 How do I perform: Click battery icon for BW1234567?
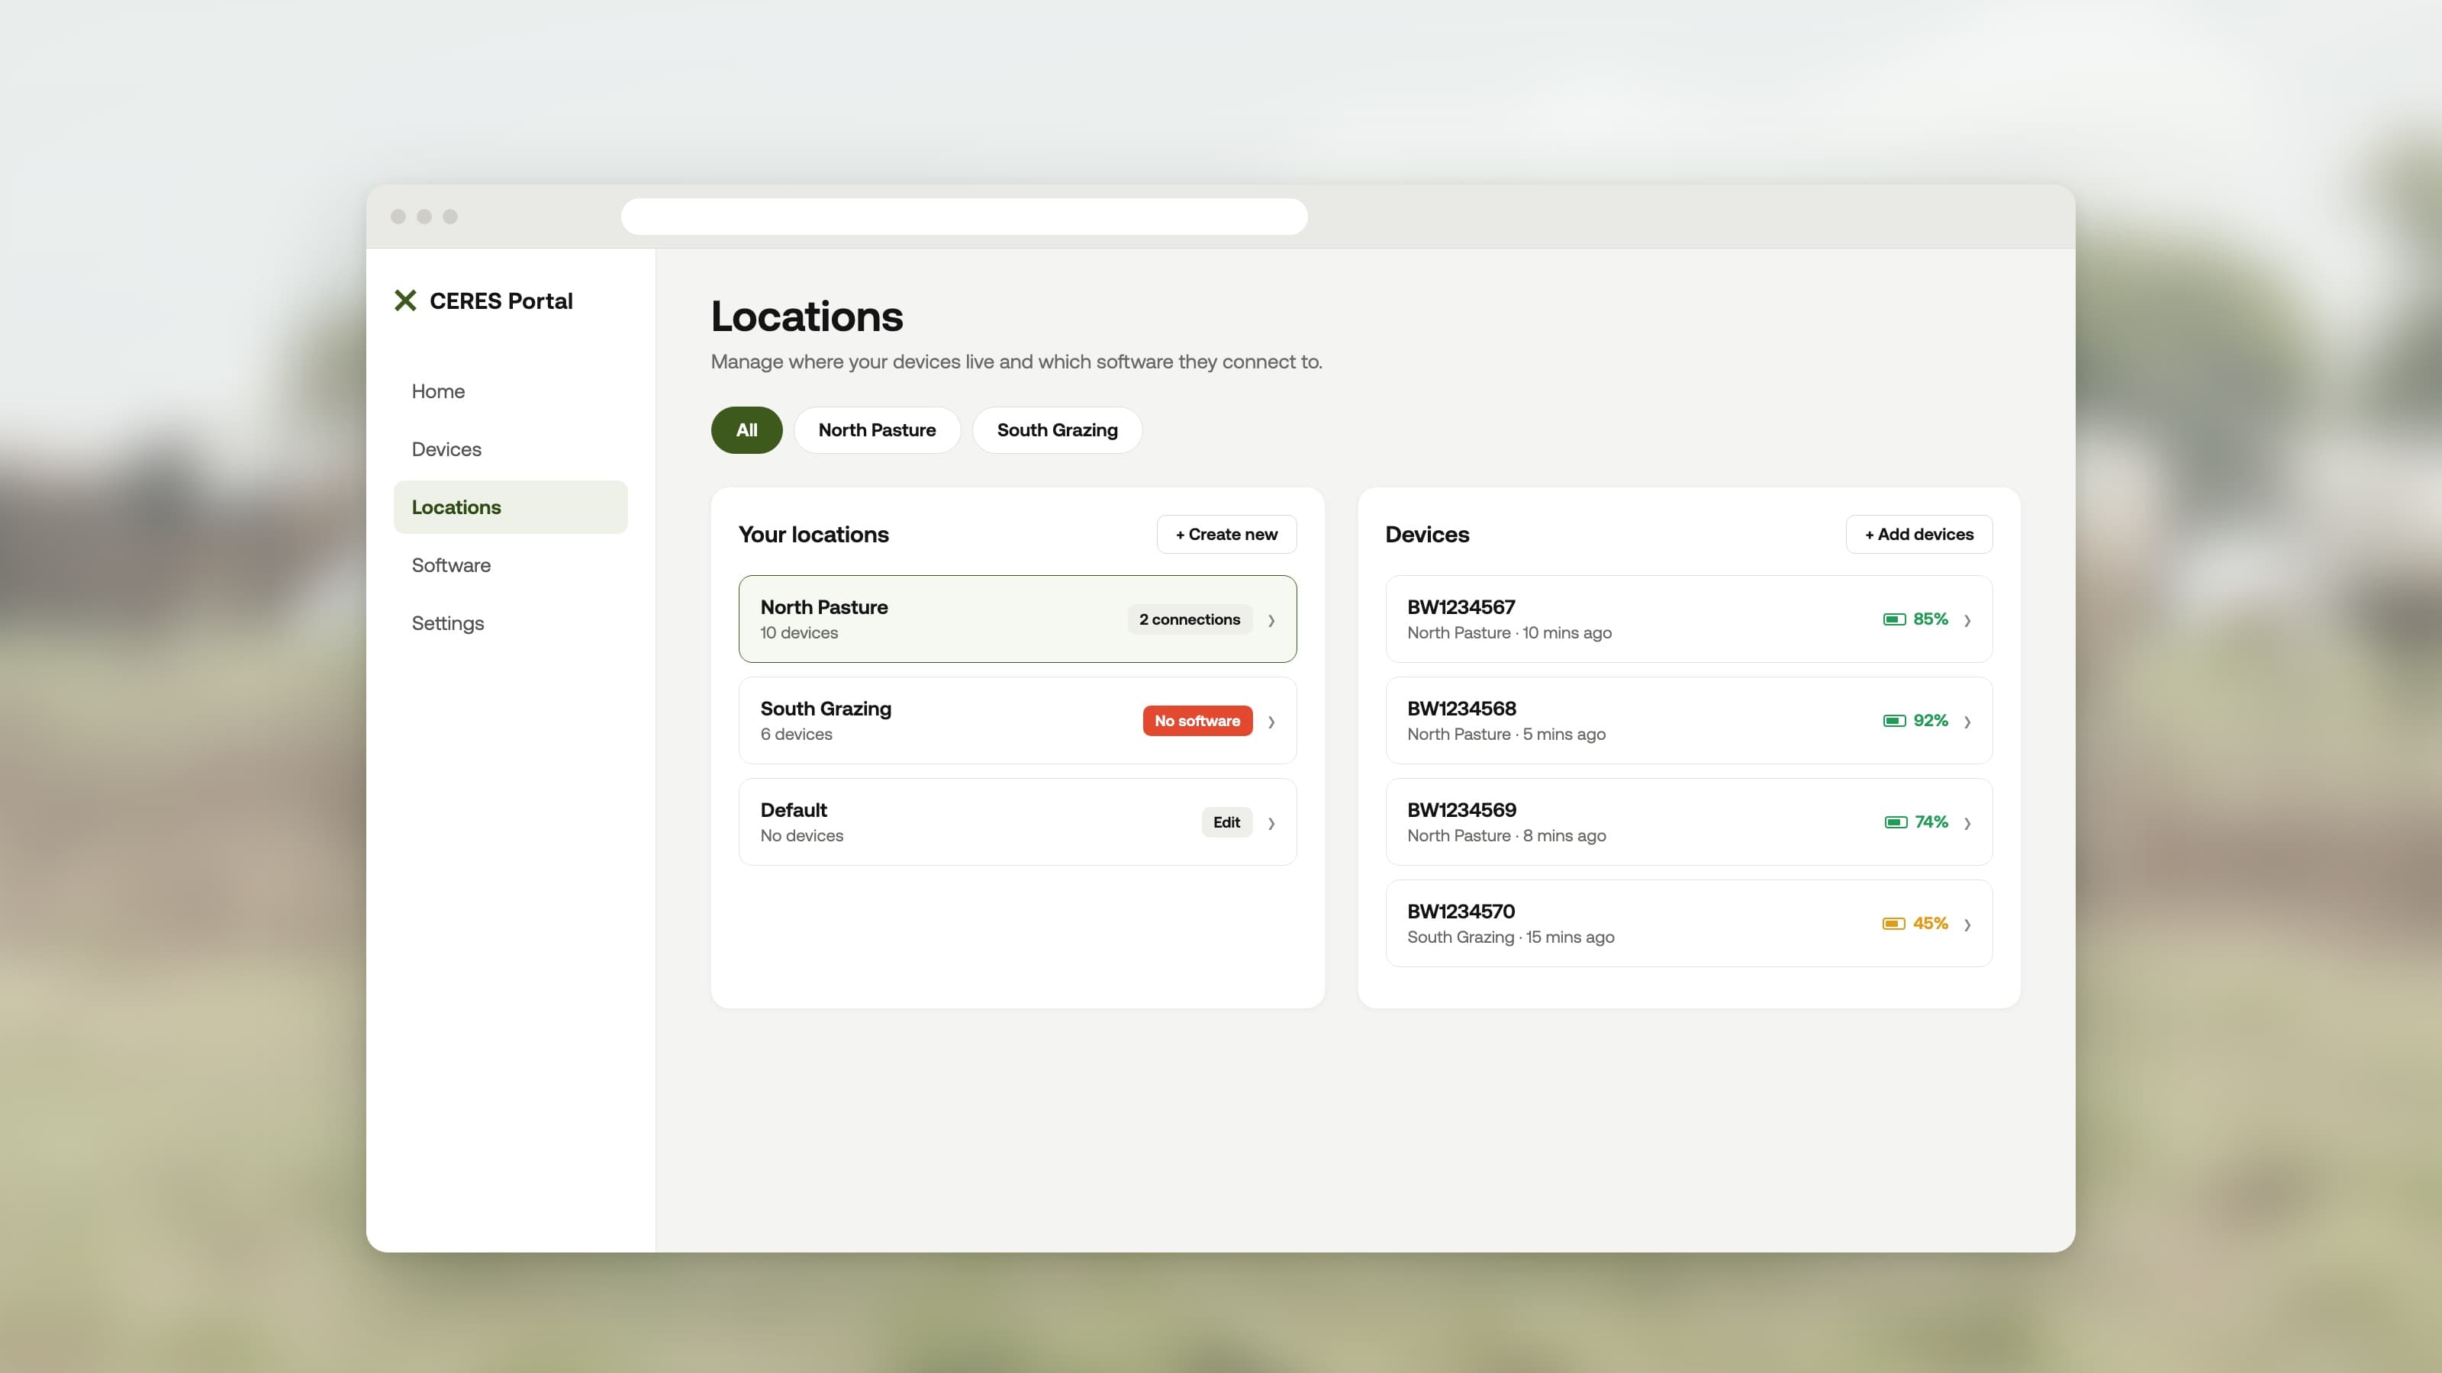point(1893,619)
